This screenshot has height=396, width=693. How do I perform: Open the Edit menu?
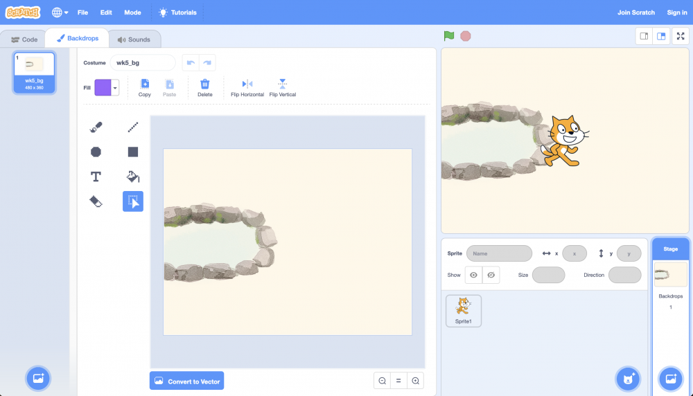(106, 12)
